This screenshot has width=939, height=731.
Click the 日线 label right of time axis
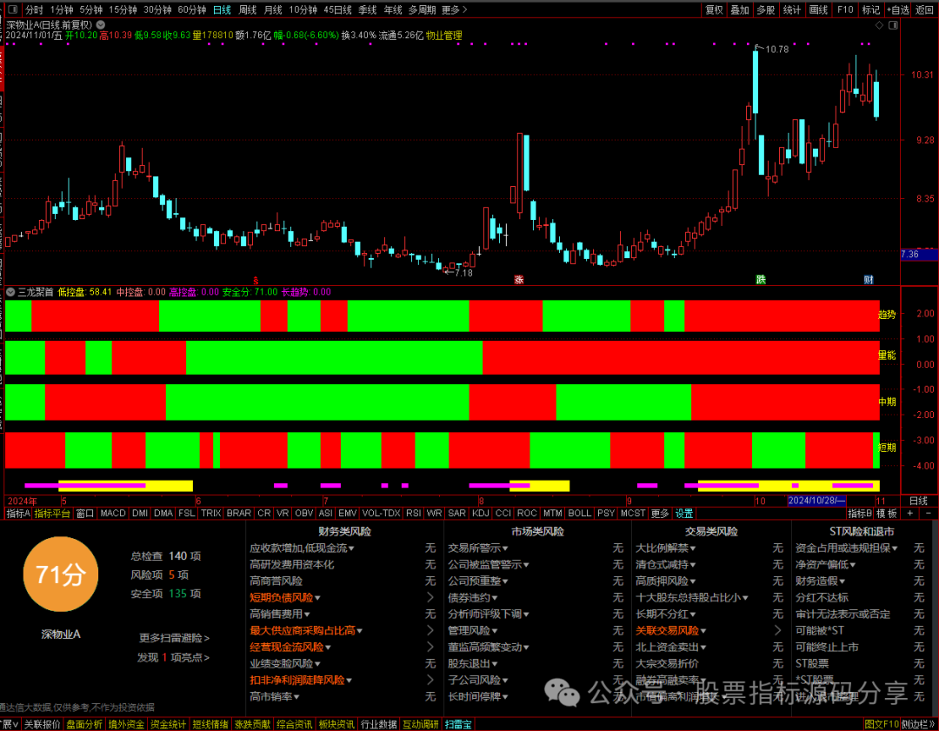918,501
